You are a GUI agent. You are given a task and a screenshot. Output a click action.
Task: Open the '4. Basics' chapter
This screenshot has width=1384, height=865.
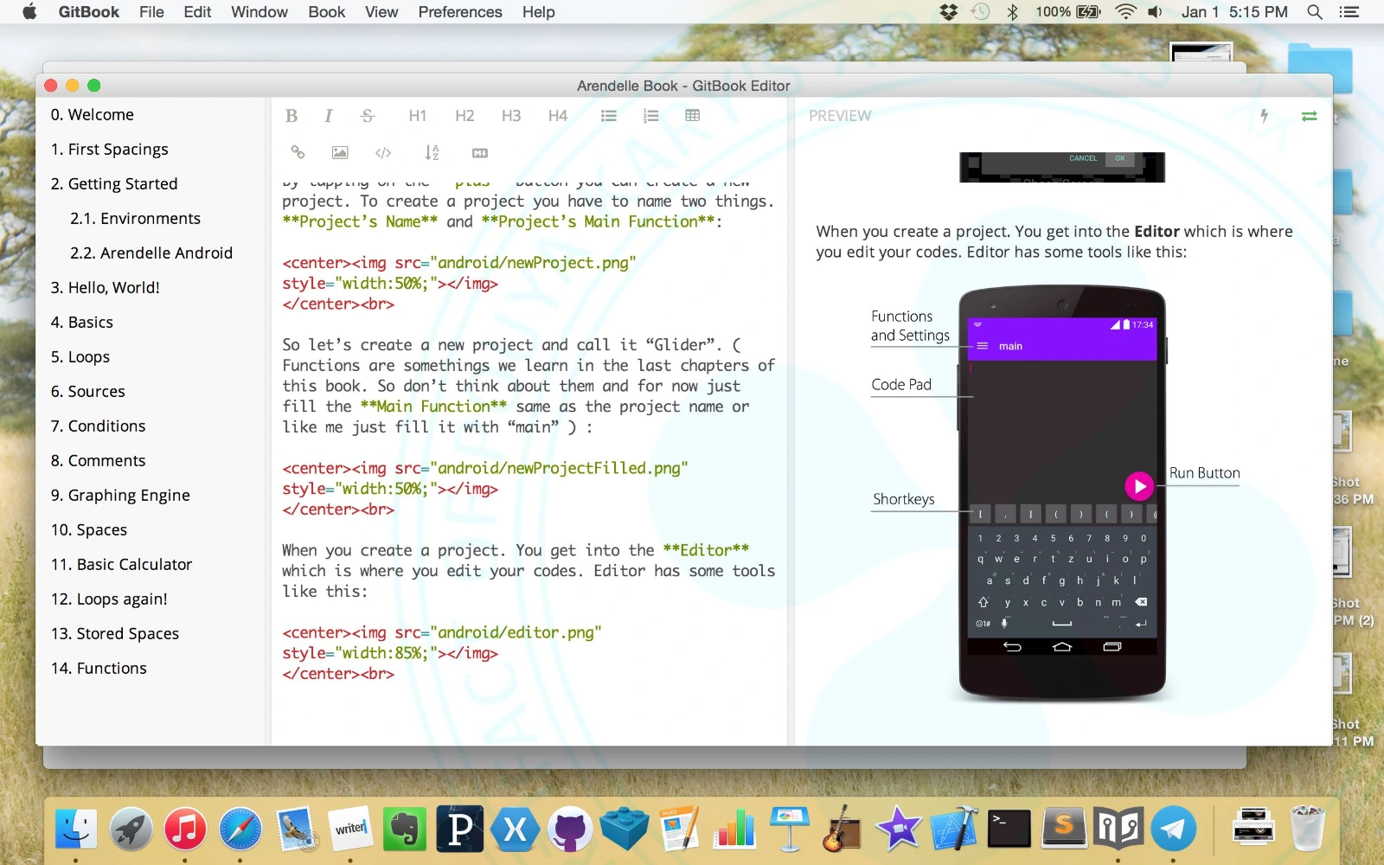click(x=82, y=323)
